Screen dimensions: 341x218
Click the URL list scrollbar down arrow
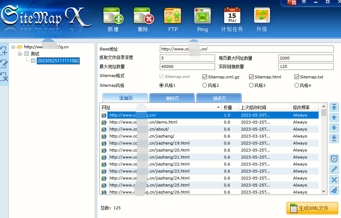pyautogui.click(x=324, y=191)
